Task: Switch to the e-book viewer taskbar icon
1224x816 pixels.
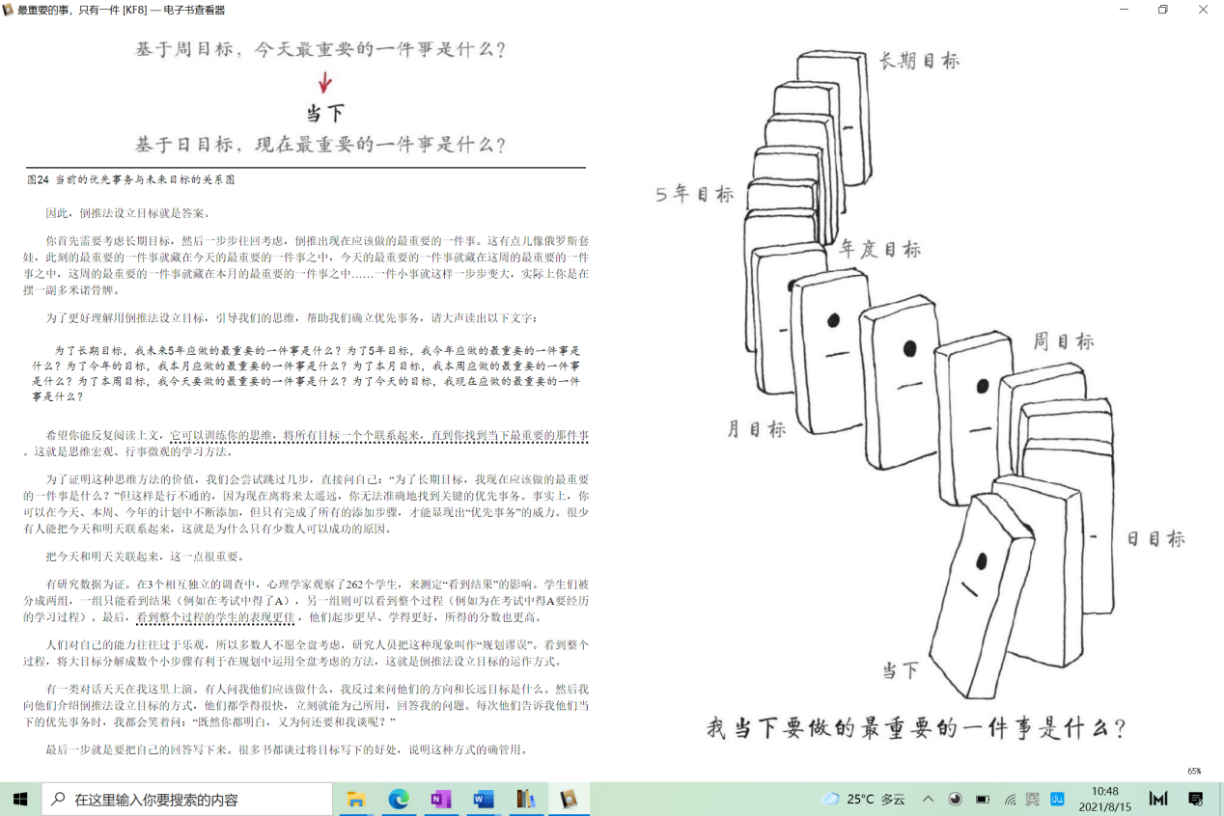Action: pos(569,799)
